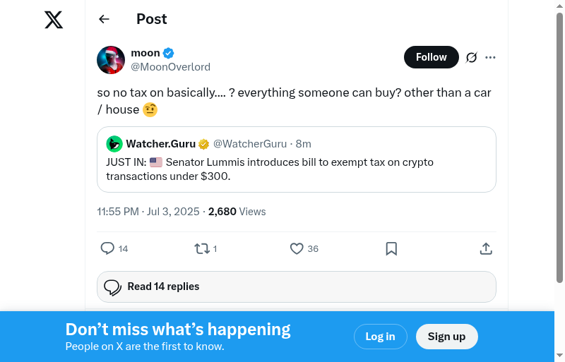This screenshot has width=565, height=362.
Task: Click the scrollbar down arrow
Action: coord(560,356)
